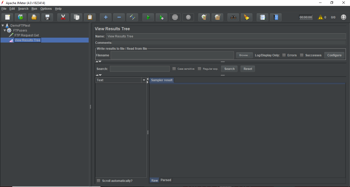The height and width of the screenshot is (187, 350).
Task: Collapse the DemoFTPtest tree node
Action: (x=3, y=26)
